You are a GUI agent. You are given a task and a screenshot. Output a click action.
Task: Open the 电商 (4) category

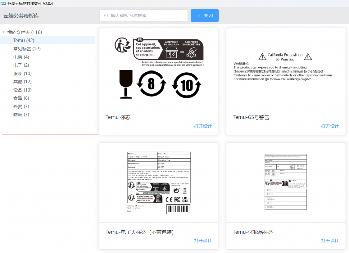pos(21,57)
